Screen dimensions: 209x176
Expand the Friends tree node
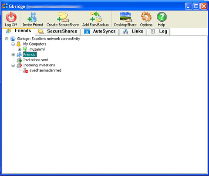coord(13,55)
